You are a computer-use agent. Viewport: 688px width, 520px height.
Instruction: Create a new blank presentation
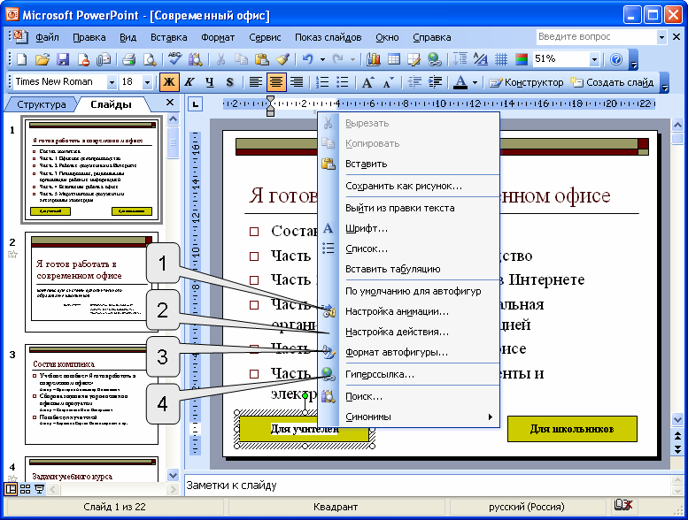tap(21, 59)
